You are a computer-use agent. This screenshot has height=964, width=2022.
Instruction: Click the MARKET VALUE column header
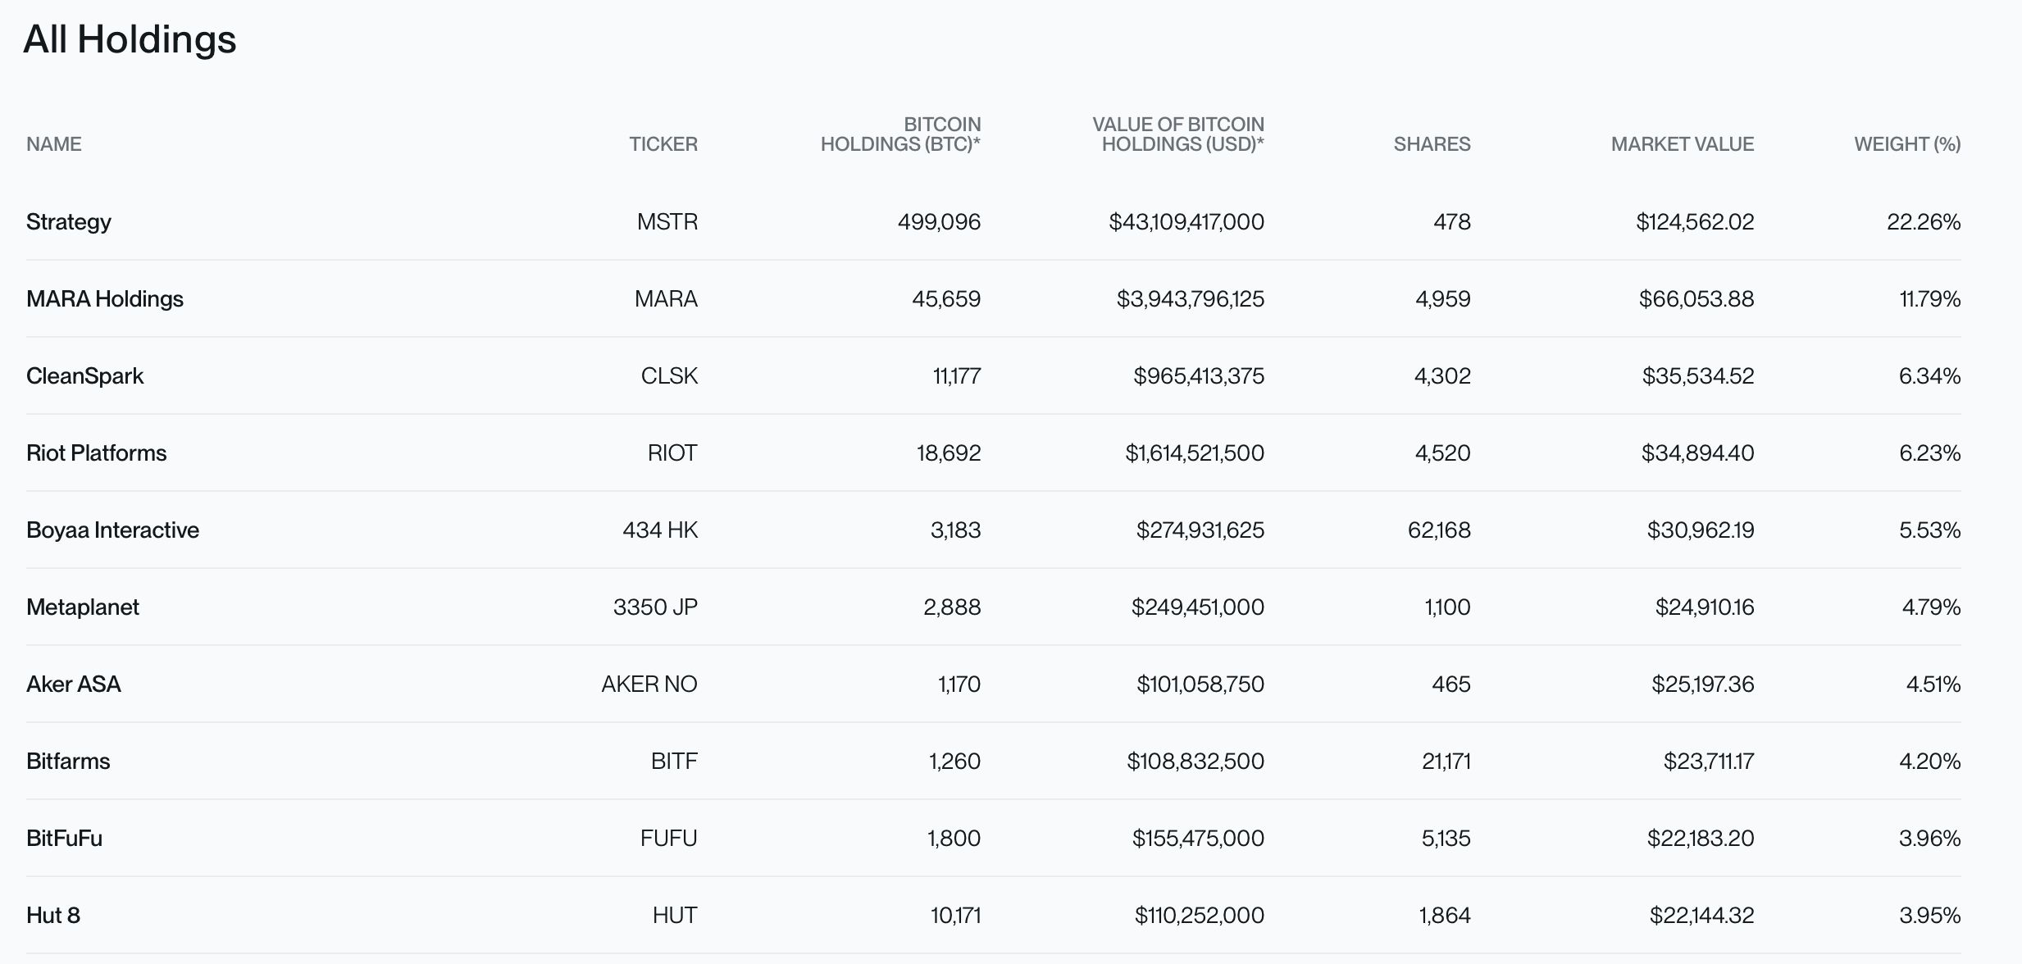coord(1682,144)
